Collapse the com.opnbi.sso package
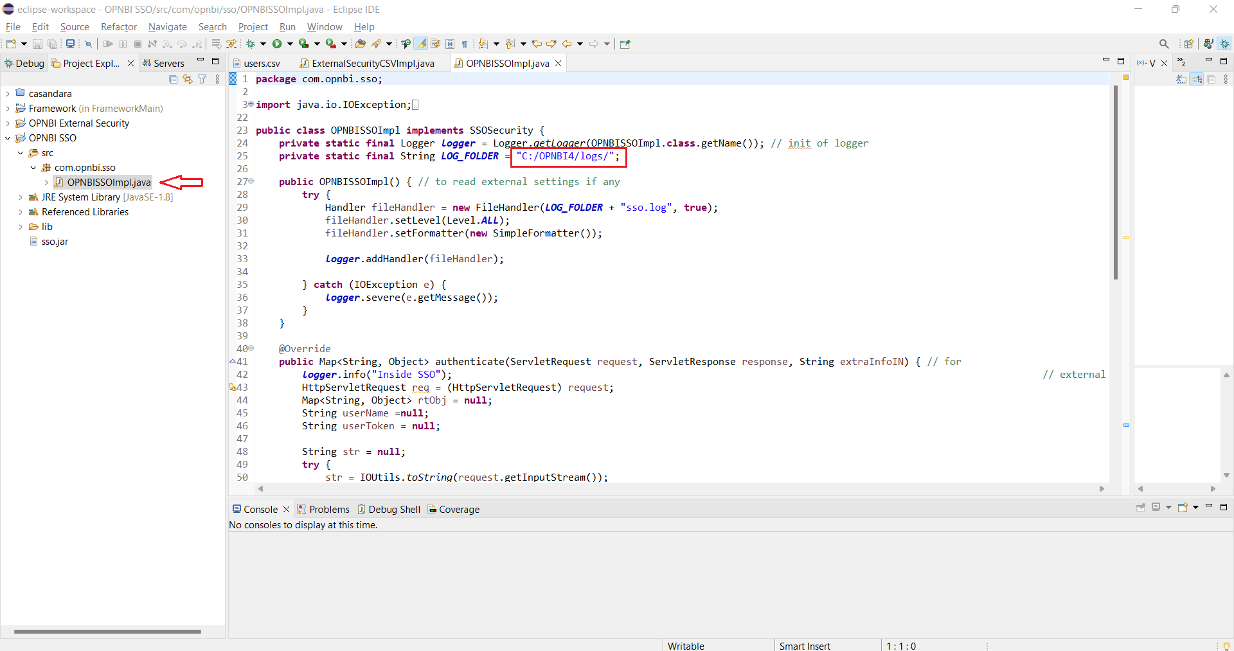 [x=33, y=168]
